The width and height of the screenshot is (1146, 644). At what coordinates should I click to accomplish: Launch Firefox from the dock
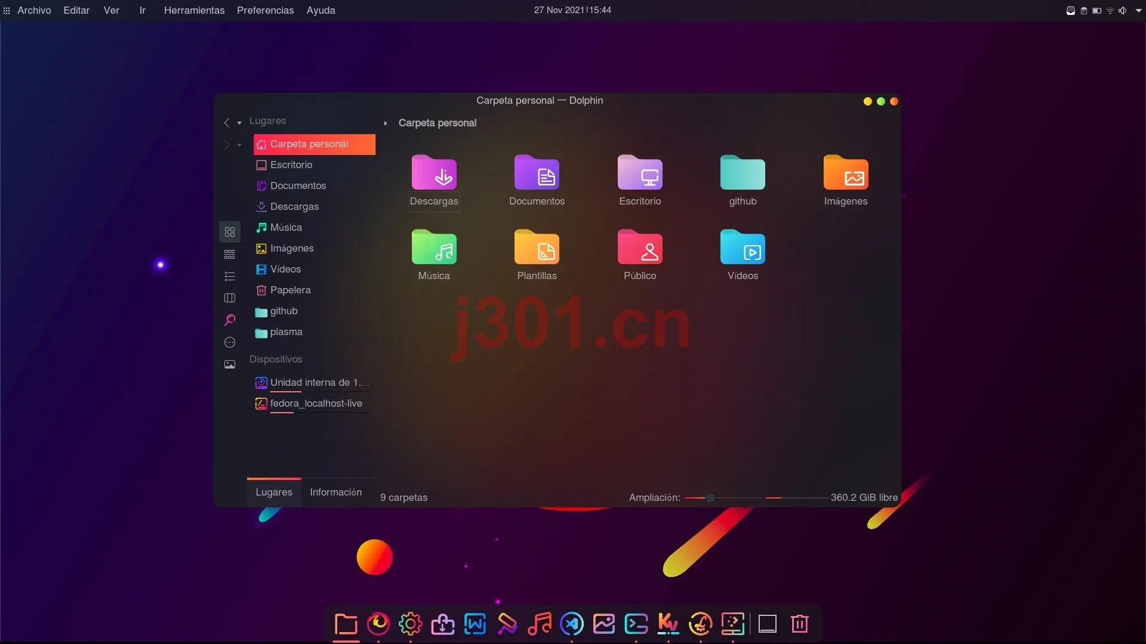[x=378, y=624]
